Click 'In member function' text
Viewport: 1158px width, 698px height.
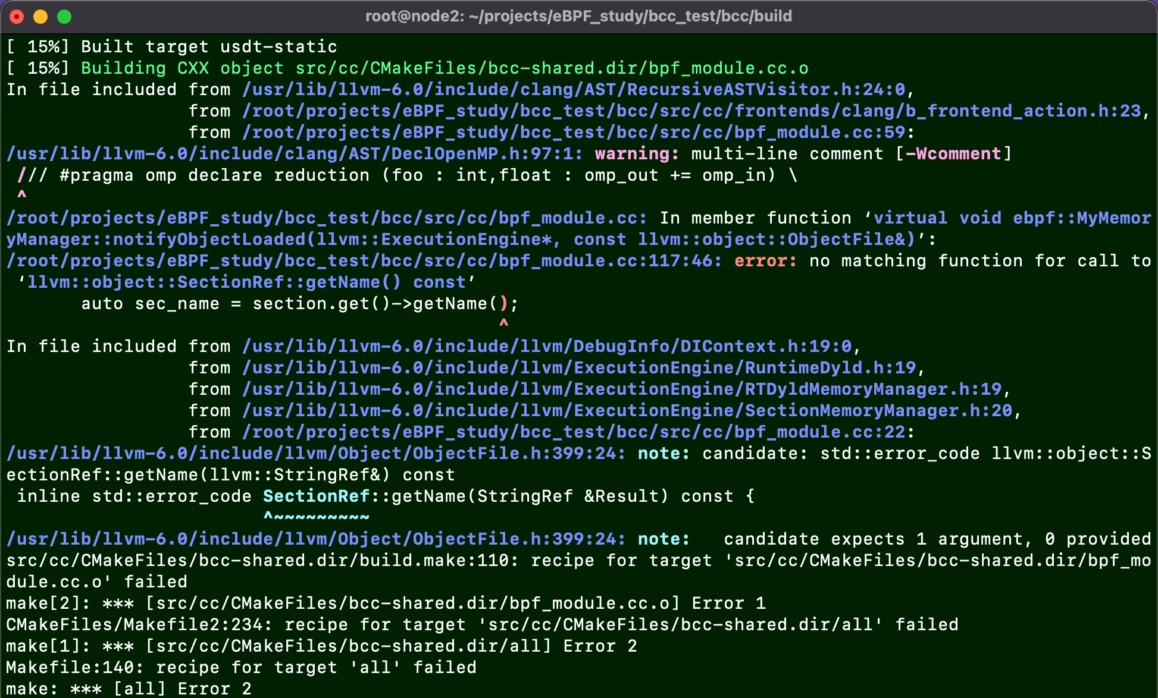[x=755, y=218]
